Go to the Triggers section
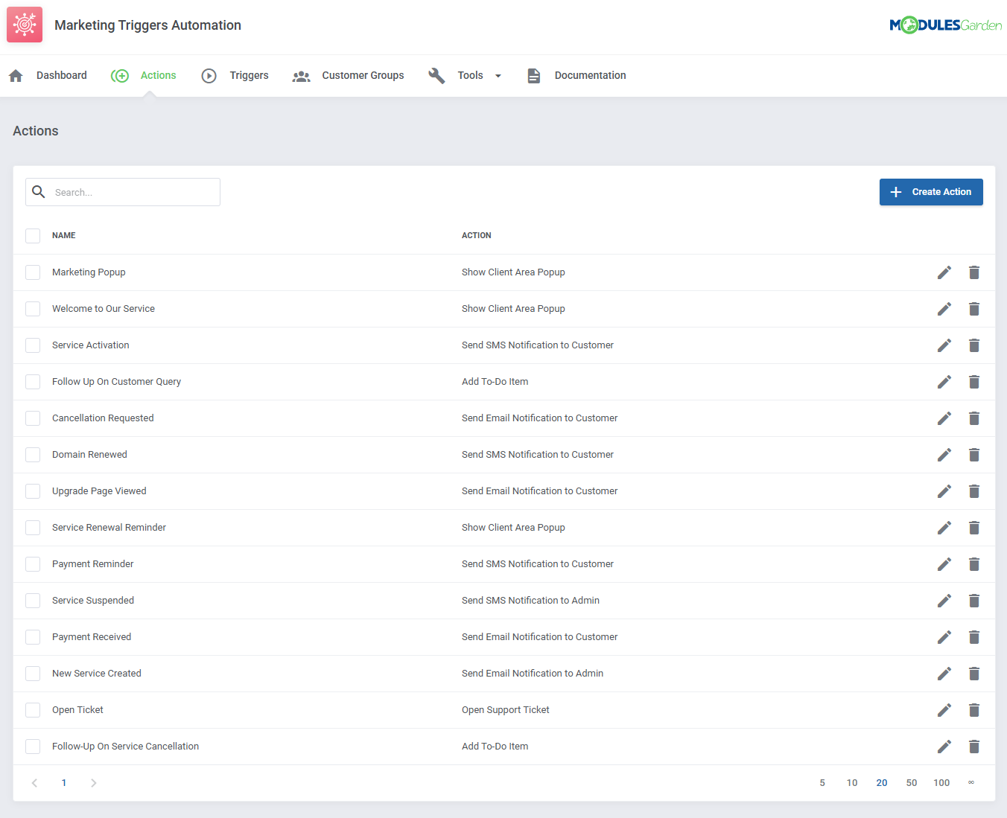This screenshot has height=818, width=1007. coord(249,75)
